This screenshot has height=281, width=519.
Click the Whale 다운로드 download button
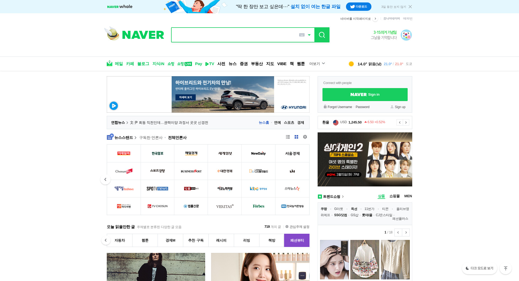point(359,7)
